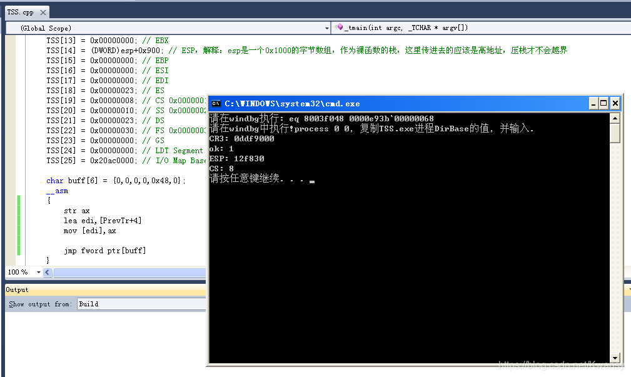
Task: Close the TSS.cpp tab
Action: click(x=43, y=13)
